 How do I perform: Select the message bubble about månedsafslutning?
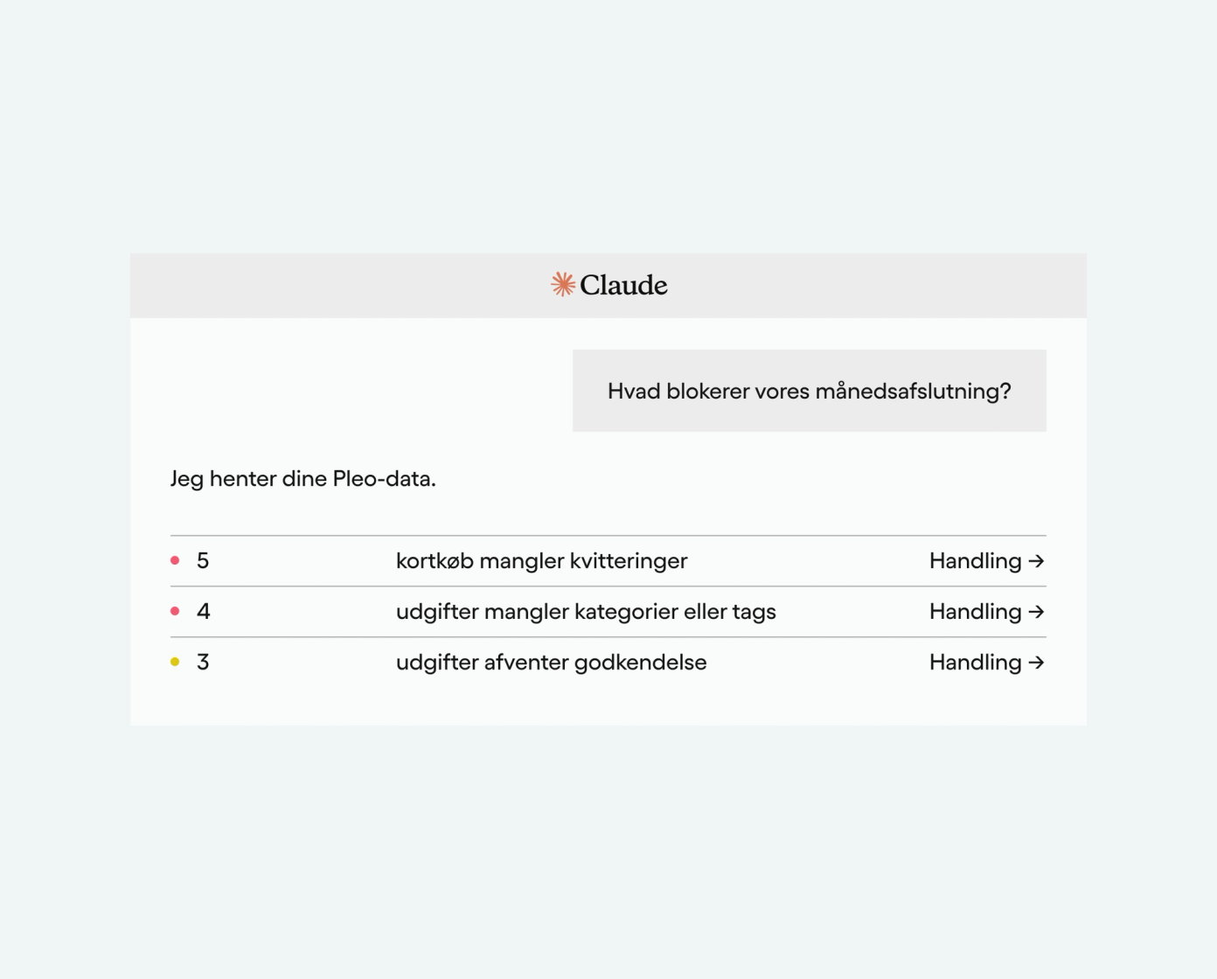(x=809, y=391)
